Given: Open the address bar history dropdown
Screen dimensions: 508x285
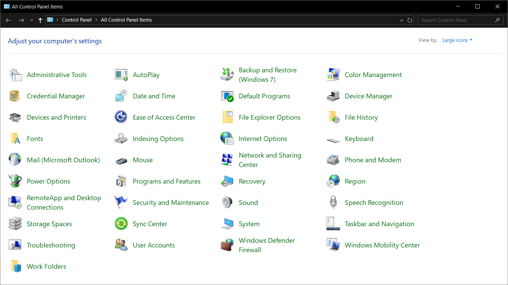Looking at the screenshot, I should click(x=401, y=20).
